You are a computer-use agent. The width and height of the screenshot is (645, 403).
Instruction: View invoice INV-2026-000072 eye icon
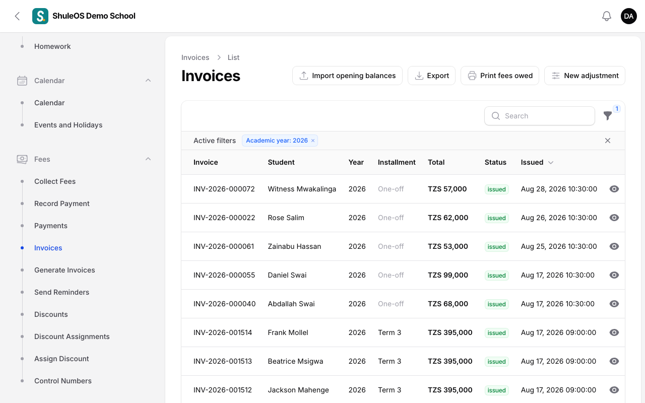(614, 189)
